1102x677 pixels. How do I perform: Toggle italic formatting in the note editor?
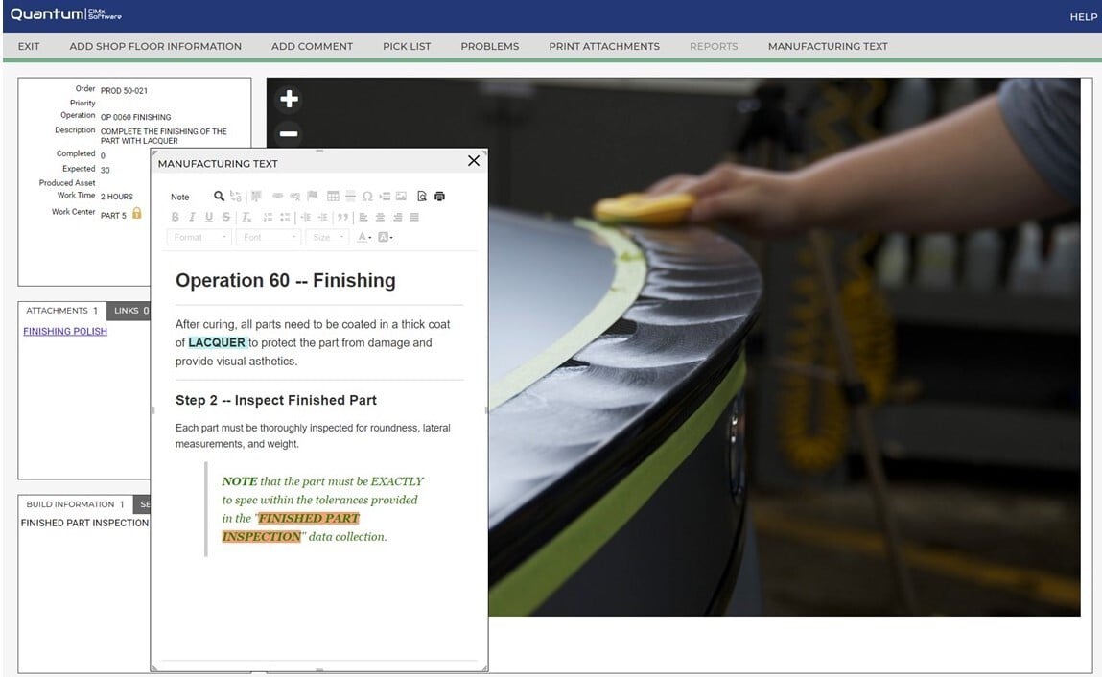191,217
